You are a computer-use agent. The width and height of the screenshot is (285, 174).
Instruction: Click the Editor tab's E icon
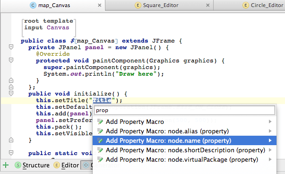click(57, 165)
